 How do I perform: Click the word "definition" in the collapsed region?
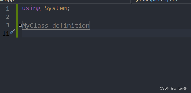[x=71, y=26]
